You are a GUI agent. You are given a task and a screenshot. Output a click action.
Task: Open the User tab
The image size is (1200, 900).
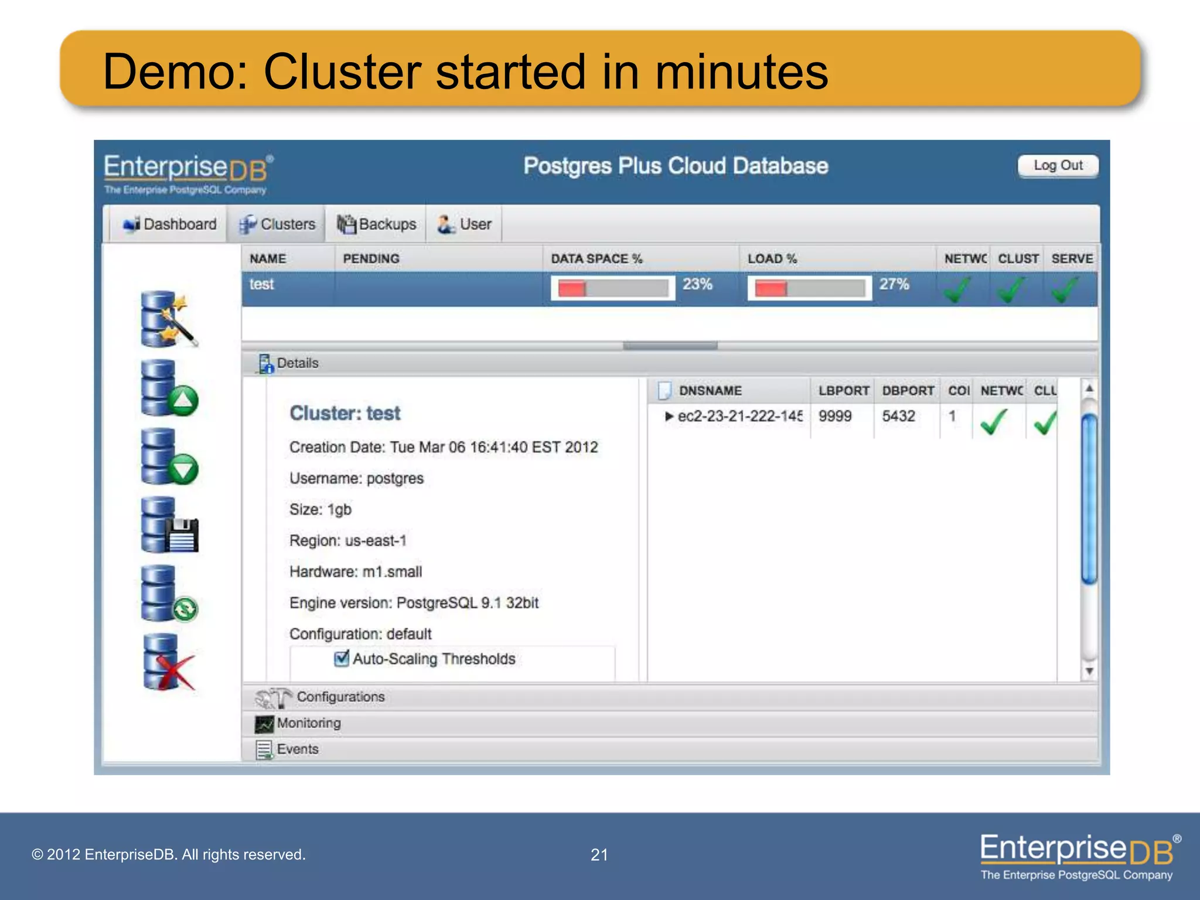point(464,224)
